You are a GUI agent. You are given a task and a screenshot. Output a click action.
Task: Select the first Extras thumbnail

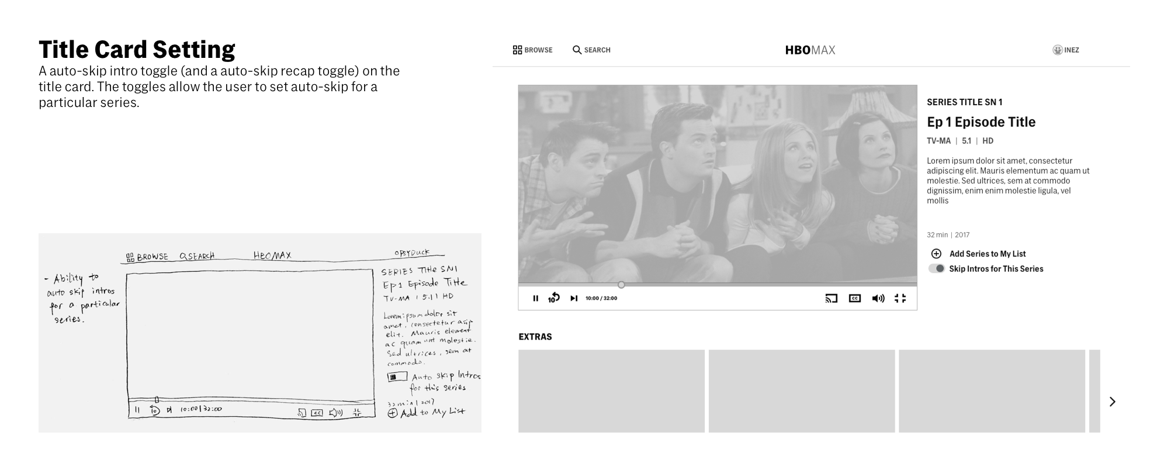611,391
